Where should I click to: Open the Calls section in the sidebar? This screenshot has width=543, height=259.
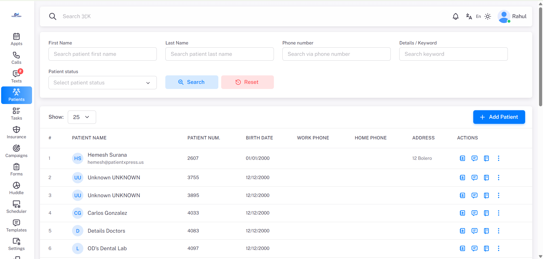click(16, 58)
